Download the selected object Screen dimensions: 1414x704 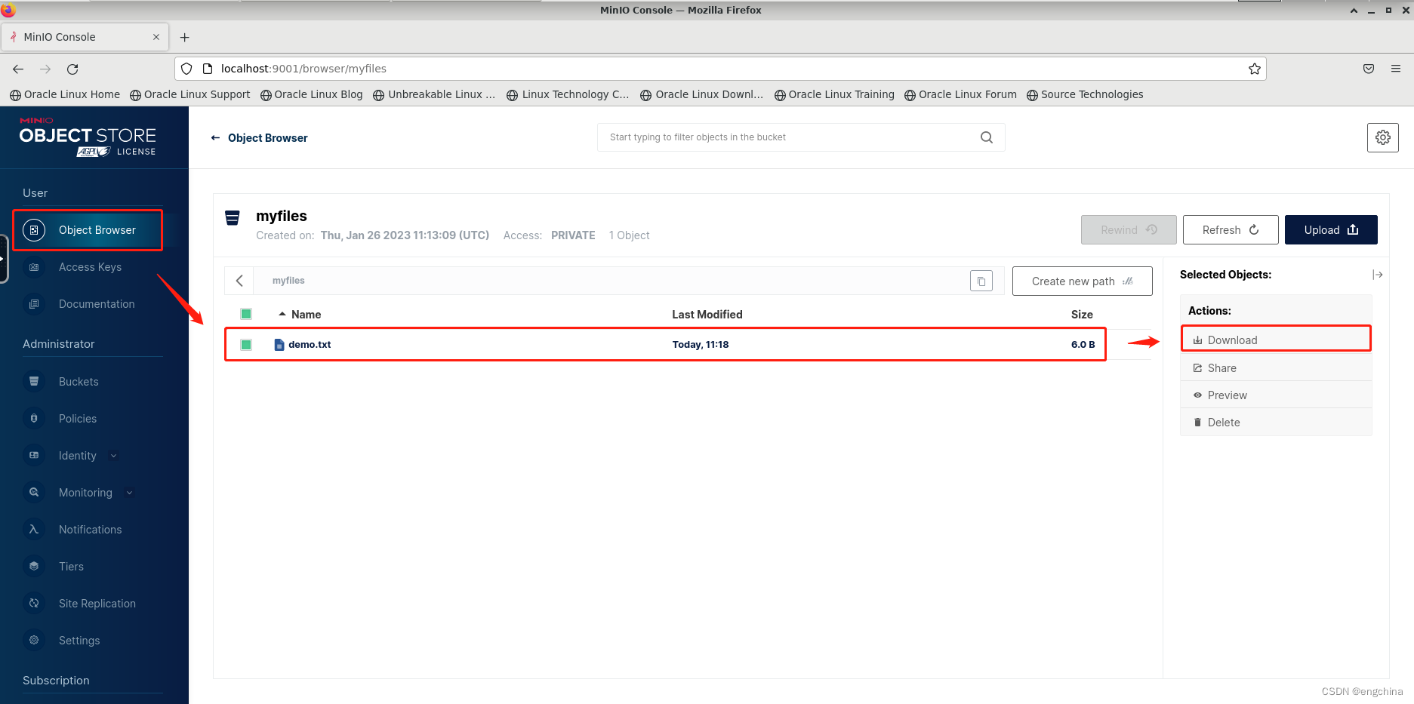(1276, 340)
